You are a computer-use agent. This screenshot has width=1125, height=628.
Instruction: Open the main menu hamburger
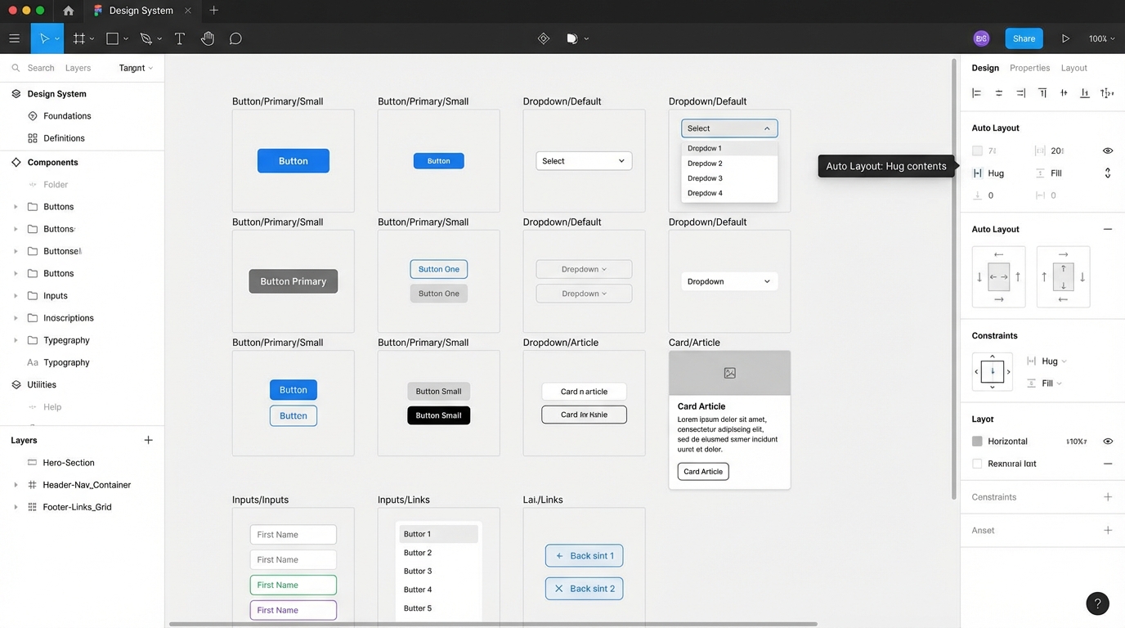[14, 38]
